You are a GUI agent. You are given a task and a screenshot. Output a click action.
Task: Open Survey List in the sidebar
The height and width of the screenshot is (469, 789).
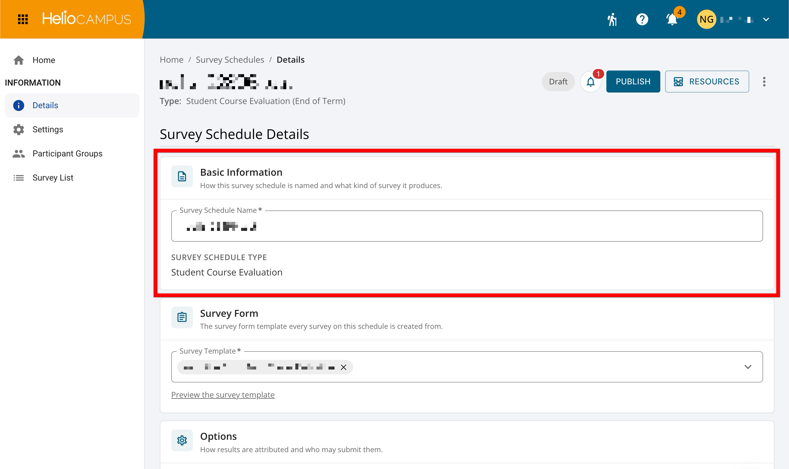coord(72,178)
